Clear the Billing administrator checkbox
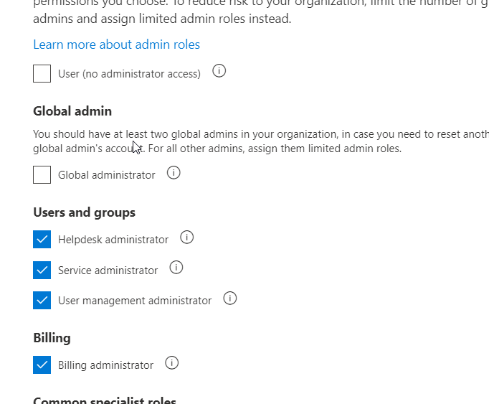The width and height of the screenshot is (489, 404). tap(42, 365)
